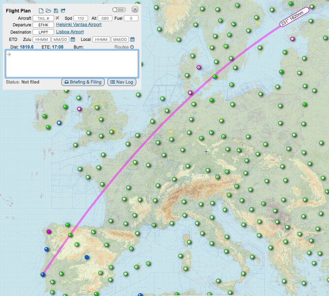Open the Zulu ETD calendar picker
Viewport: 329px width, 296px height.
coord(73,40)
